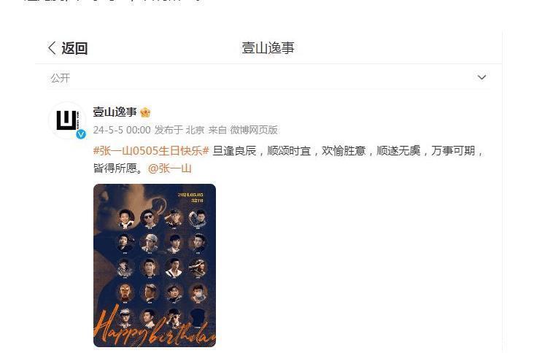This screenshot has height=353, width=534.
Task: Open the birthday poster image thumbnail
Action: coord(155,265)
